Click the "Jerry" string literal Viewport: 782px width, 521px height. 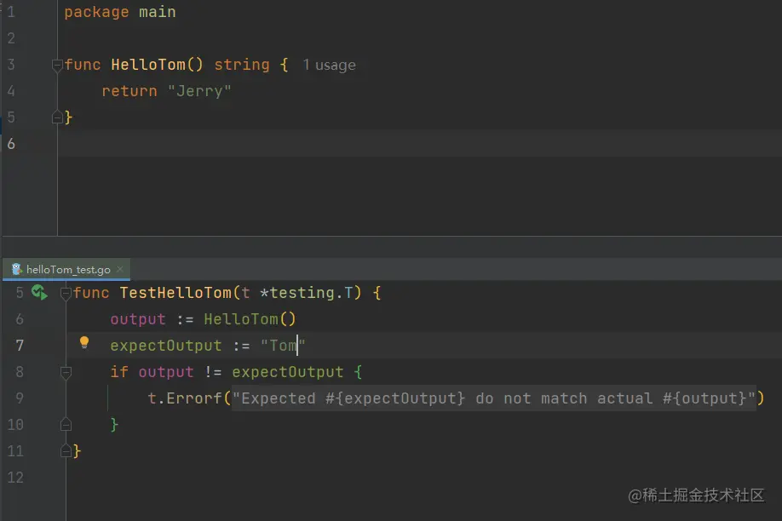199,91
